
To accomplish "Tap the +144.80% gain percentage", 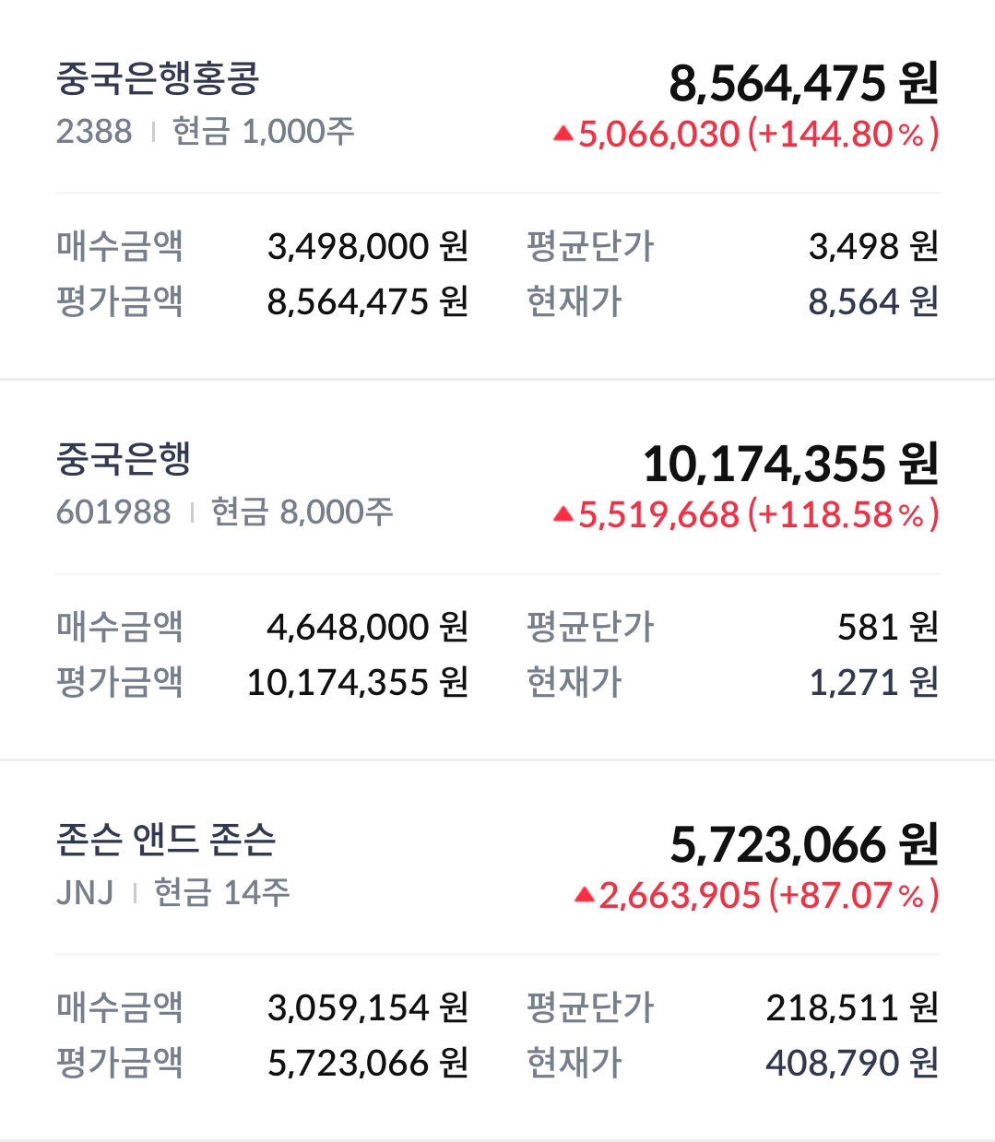I will tap(844, 135).
